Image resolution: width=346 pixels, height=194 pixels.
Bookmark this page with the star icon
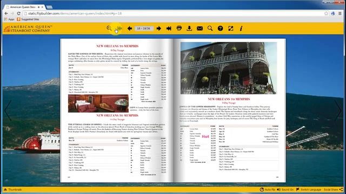[x=326, y=13]
